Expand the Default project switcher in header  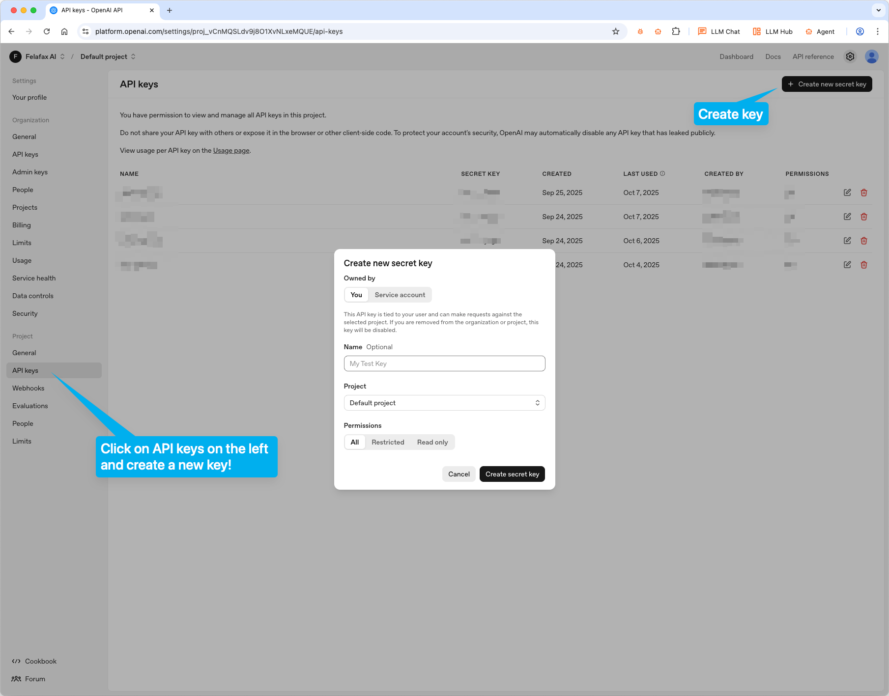pyautogui.click(x=133, y=56)
